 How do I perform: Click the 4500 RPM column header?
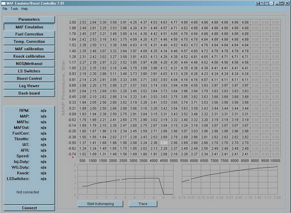coord(164,161)
